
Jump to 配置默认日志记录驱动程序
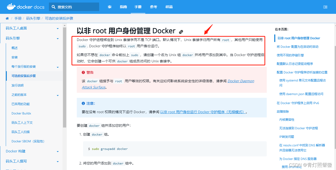pyautogui.click(x=295, y=64)
